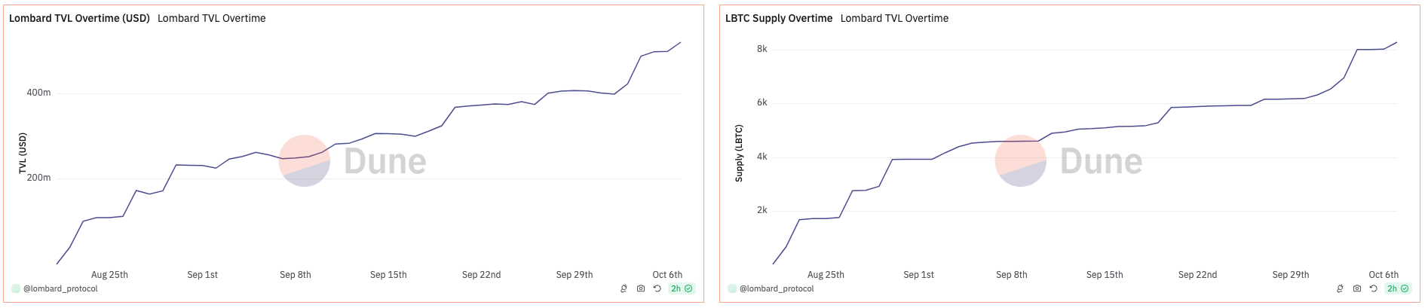The image size is (1428, 308).
Task: Open the 'Lombard TVL Overtime (USD)' chart title
Action: click(x=79, y=18)
